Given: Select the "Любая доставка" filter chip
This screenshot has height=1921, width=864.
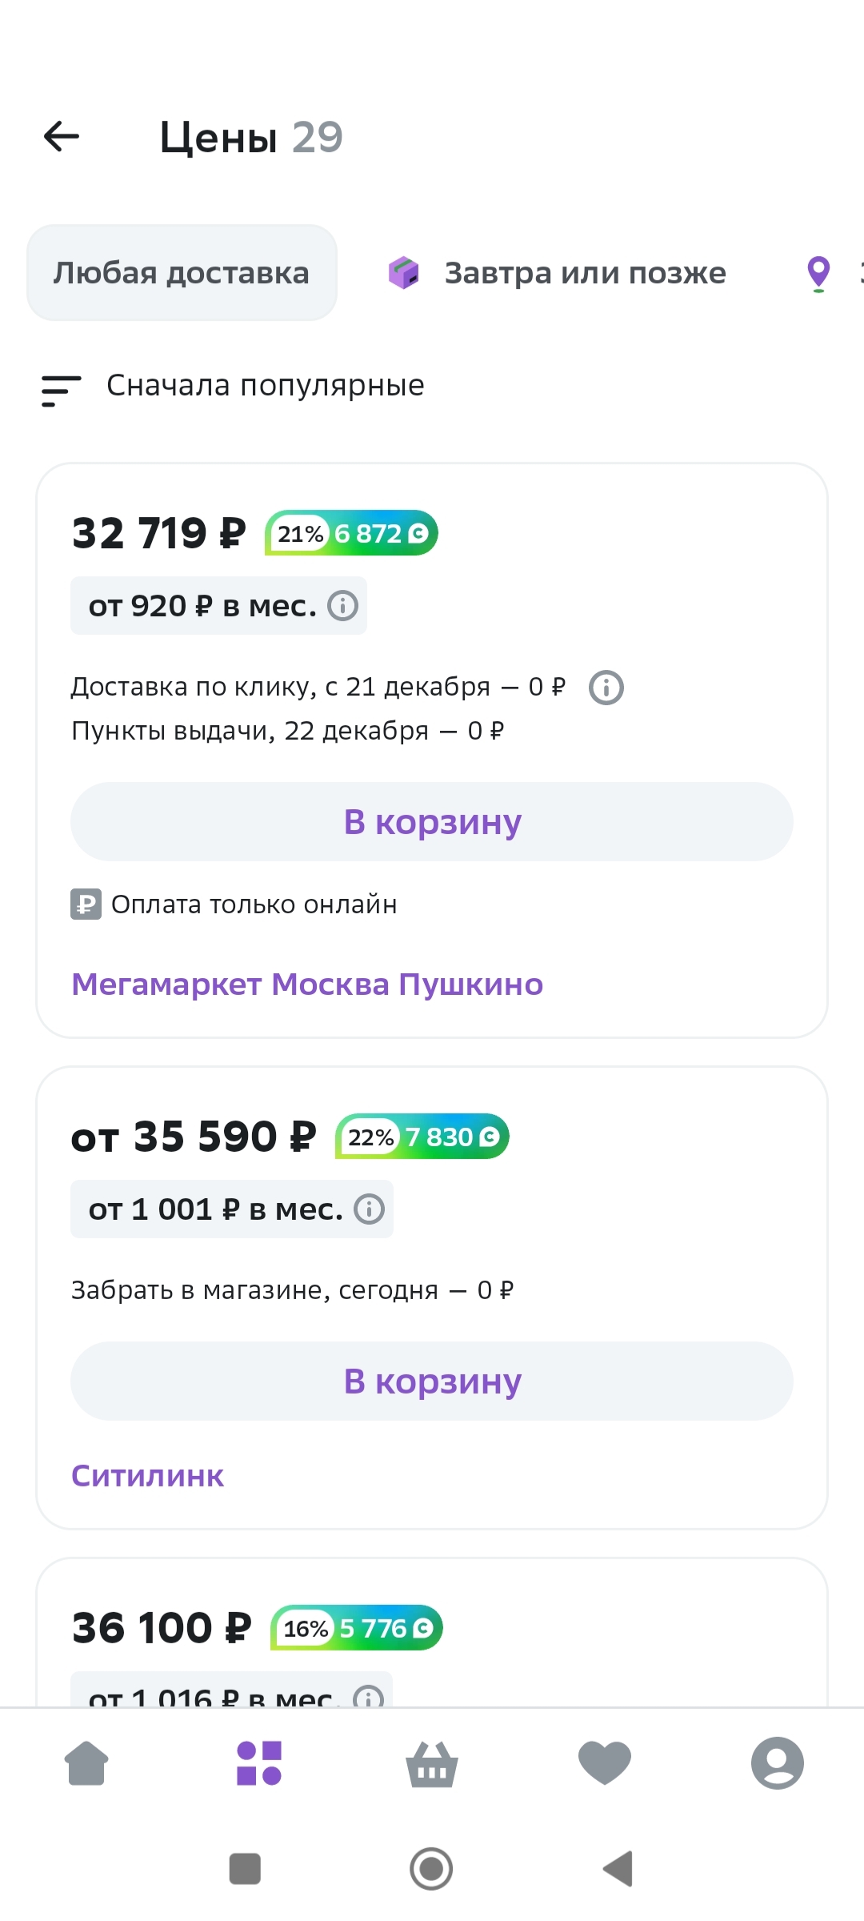Looking at the screenshot, I should coord(182,273).
